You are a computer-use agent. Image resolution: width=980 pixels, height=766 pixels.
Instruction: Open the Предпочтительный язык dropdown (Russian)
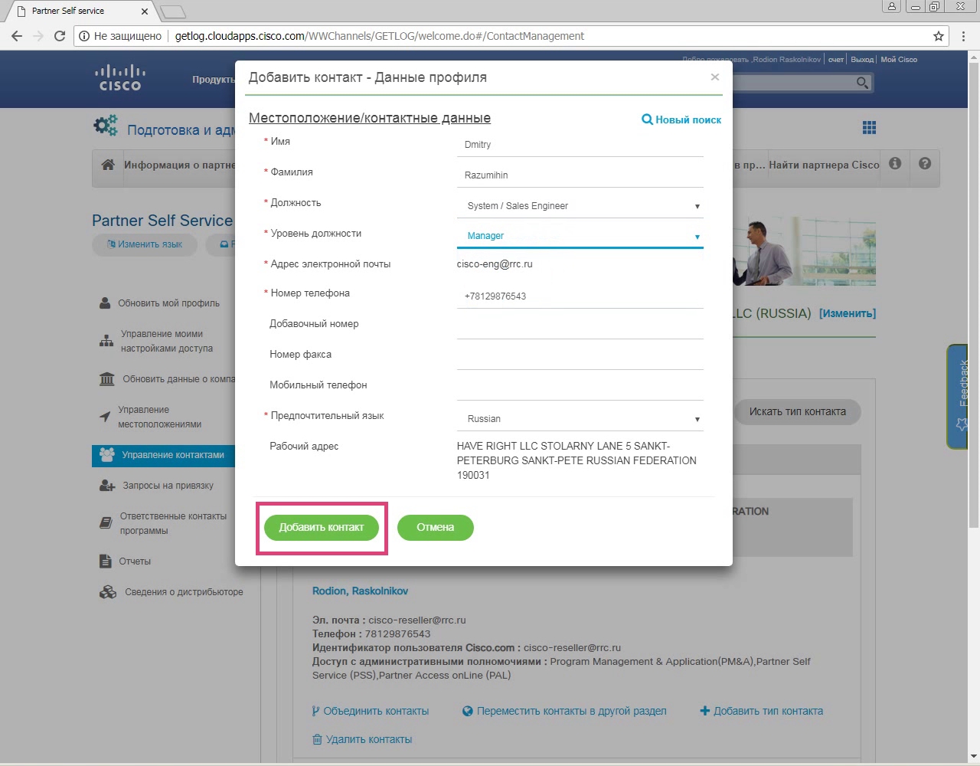click(580, 419)
